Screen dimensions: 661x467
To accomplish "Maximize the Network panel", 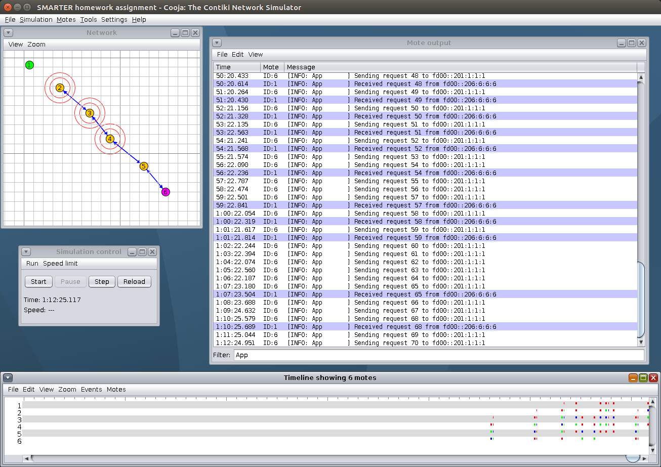I will (x=185, y=33).
